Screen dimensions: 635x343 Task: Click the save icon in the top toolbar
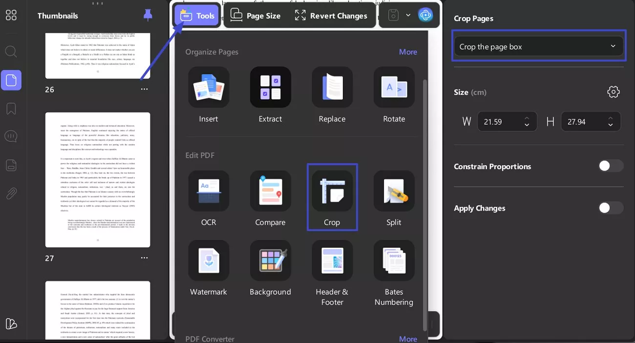click(x=394, y=15)
